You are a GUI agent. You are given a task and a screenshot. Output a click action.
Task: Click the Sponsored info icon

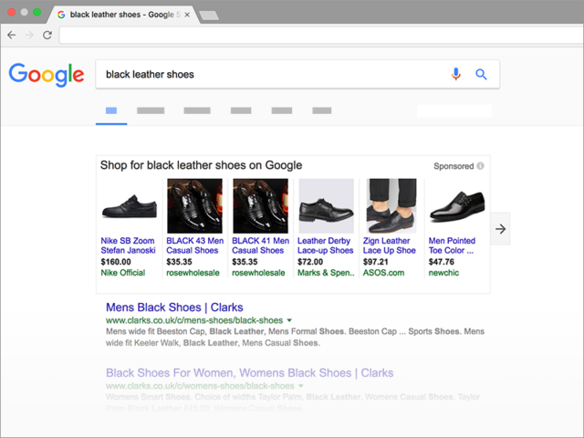click(x=480, y=166)
